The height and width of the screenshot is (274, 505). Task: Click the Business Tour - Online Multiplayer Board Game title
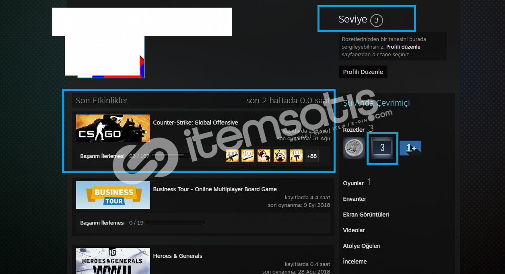click(215, 189)
